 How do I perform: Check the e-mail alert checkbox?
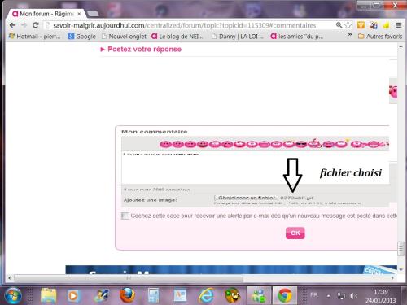125,216
